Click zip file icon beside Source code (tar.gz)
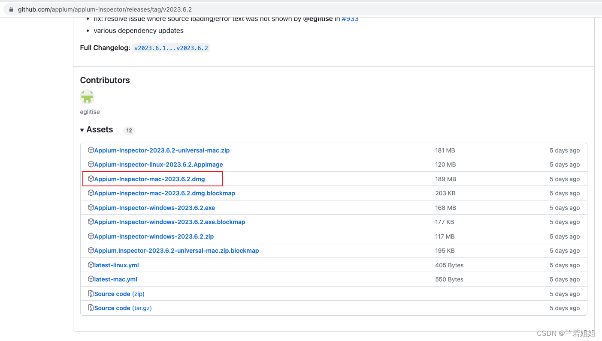Screen dimensions: 602x341 click(x=91, y=308)
